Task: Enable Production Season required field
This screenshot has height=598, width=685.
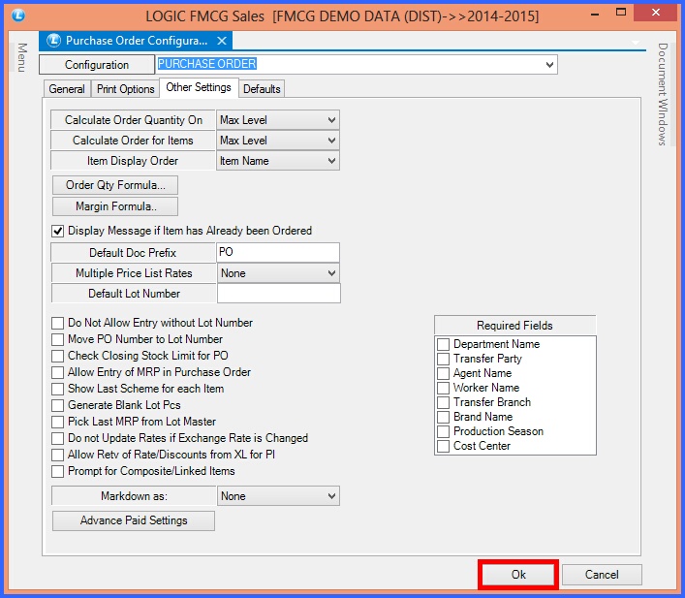Action: (444, 431)
